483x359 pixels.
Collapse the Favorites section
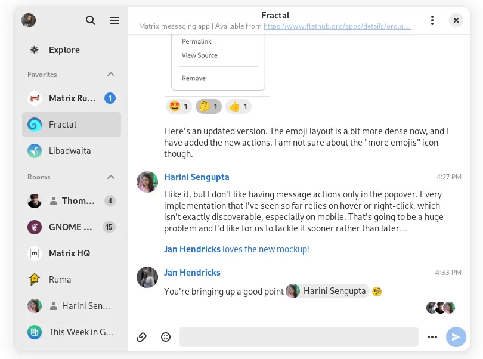point(111,75)
